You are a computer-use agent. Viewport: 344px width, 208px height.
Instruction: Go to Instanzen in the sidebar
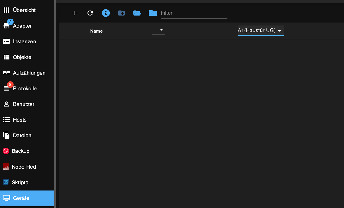(27, 41)
